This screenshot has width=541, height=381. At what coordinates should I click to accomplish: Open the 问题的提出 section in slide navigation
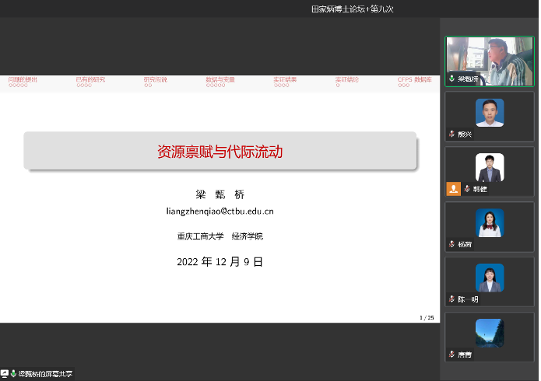[x=23, y=79]
